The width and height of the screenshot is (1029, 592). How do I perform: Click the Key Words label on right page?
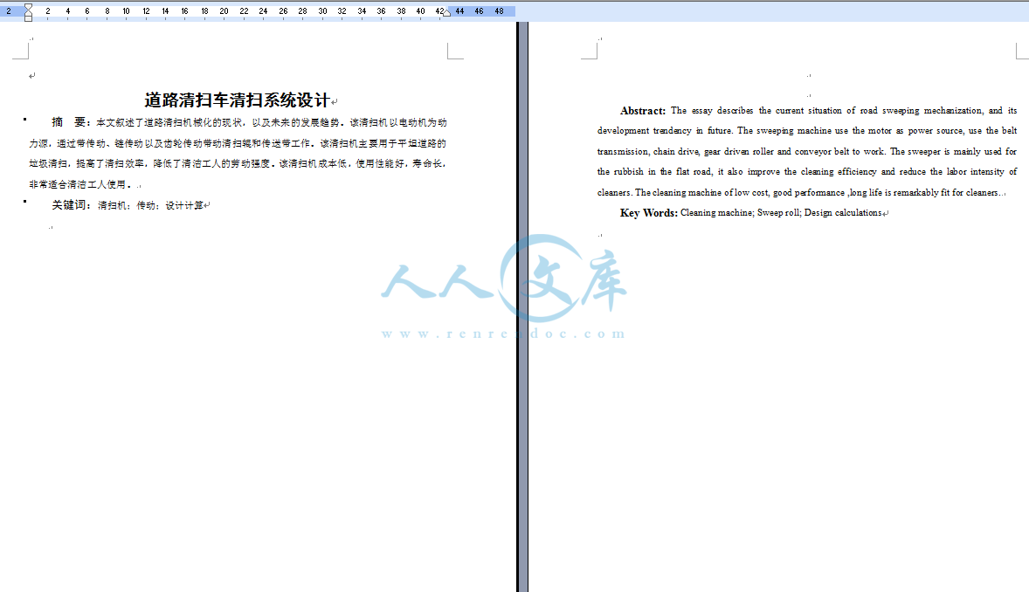[x=648, y=213]
